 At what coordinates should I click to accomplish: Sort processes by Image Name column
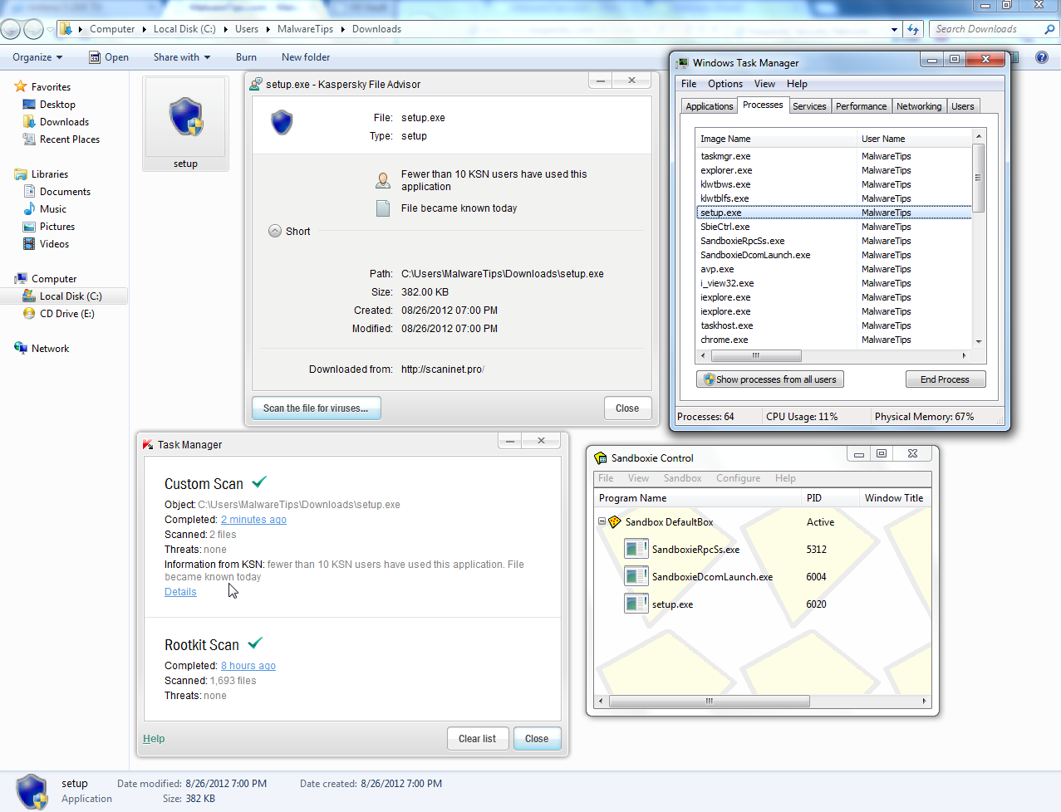coord(776,139)
